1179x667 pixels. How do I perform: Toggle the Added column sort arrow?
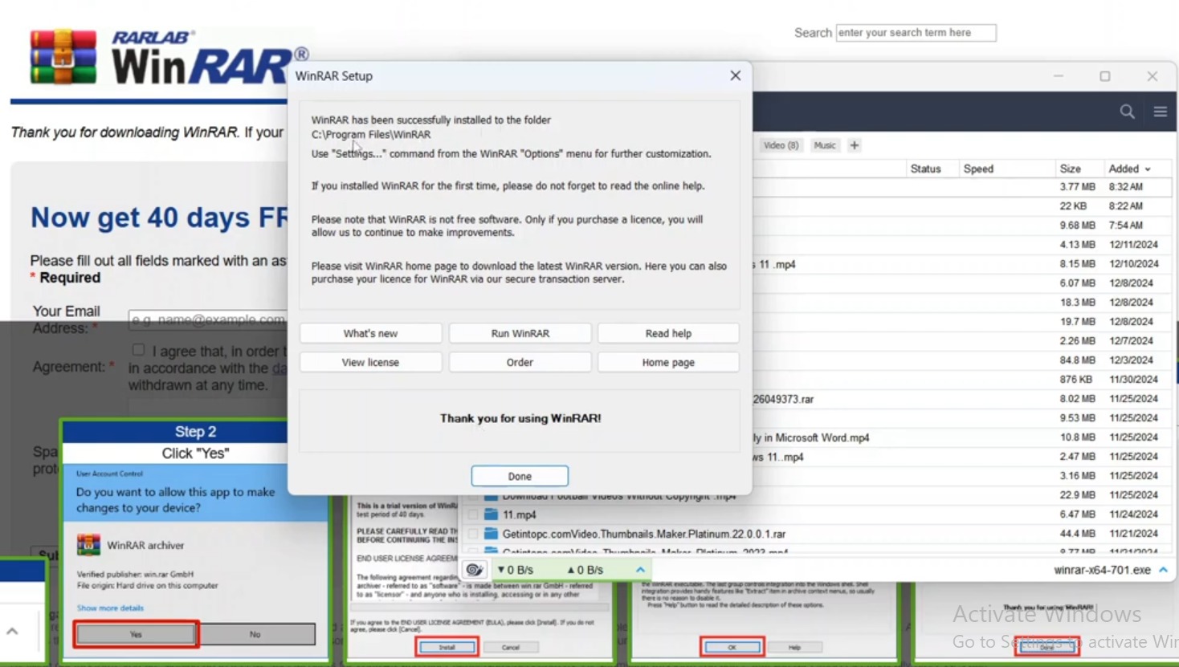[x=1148, y=169]
